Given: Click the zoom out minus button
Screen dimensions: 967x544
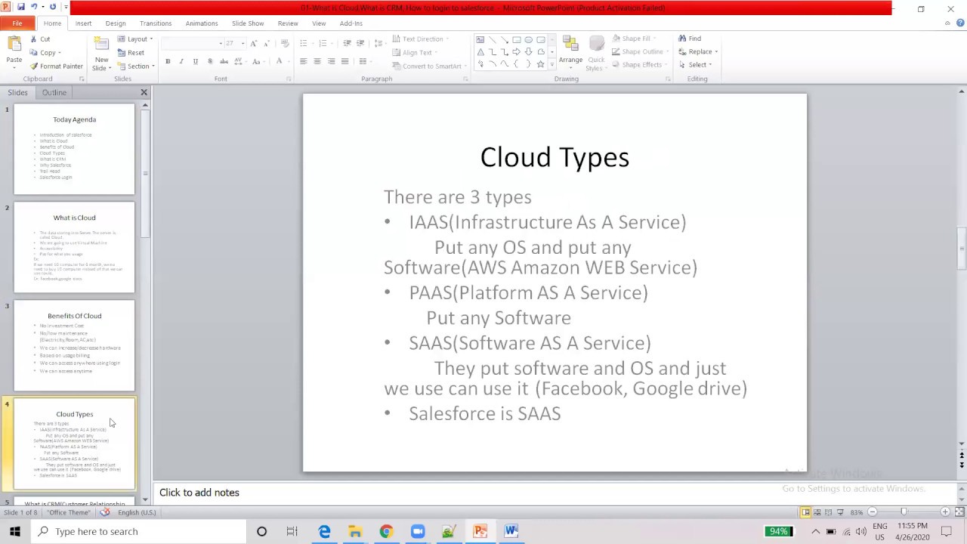Looking at the screenshot, I should [873, 512].
